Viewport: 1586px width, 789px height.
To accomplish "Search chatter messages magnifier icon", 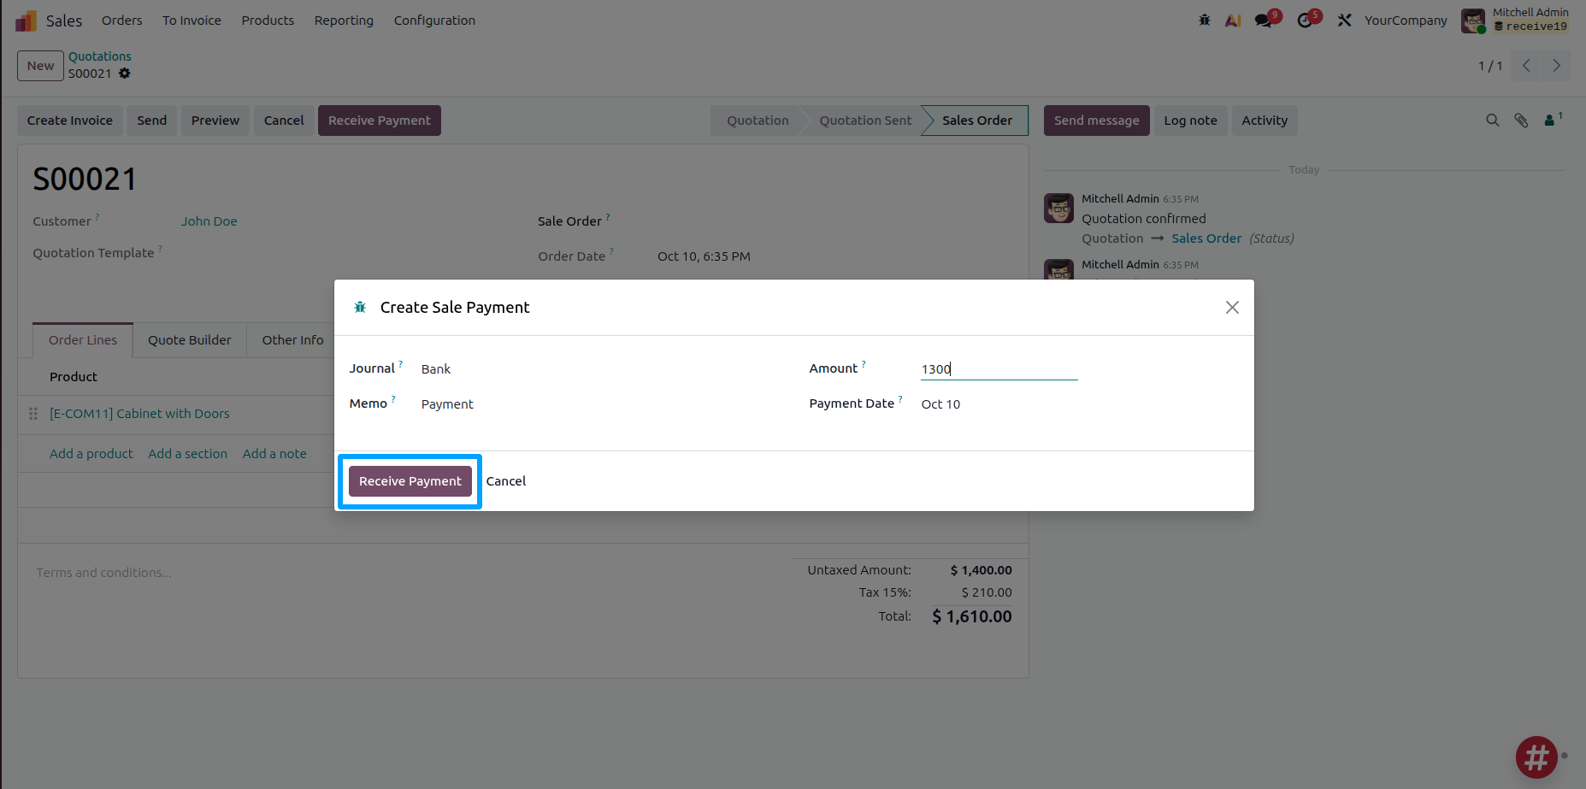I will click(x=1493, y=121).
